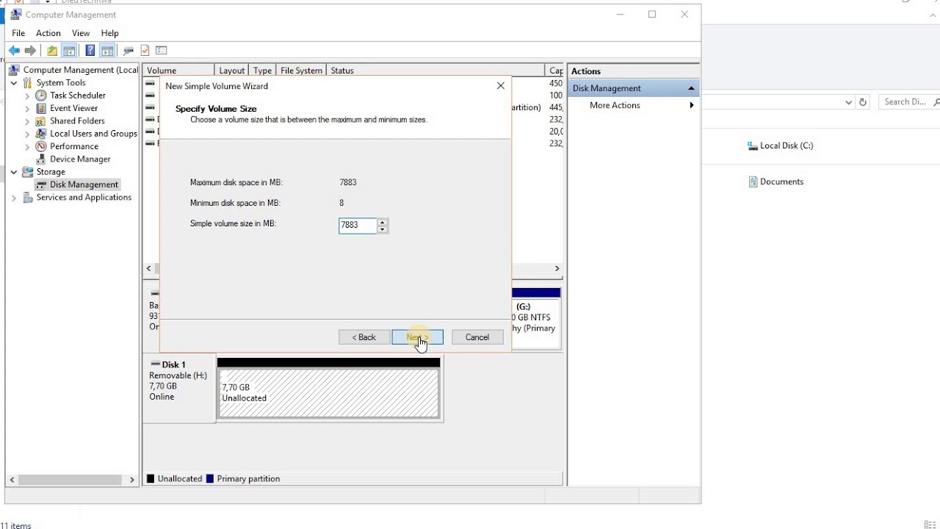Sort by the Layout column header
This screenshot has width=940, height=529.
coord(232,71)
